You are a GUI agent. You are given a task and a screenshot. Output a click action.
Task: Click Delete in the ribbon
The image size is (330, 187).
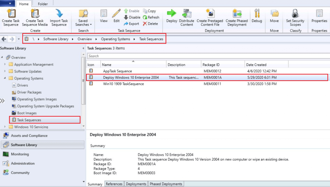pyautogui.click(x=150, y=24)
